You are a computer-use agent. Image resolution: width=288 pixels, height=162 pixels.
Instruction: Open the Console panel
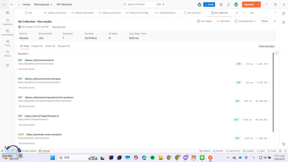click(44, 151)
